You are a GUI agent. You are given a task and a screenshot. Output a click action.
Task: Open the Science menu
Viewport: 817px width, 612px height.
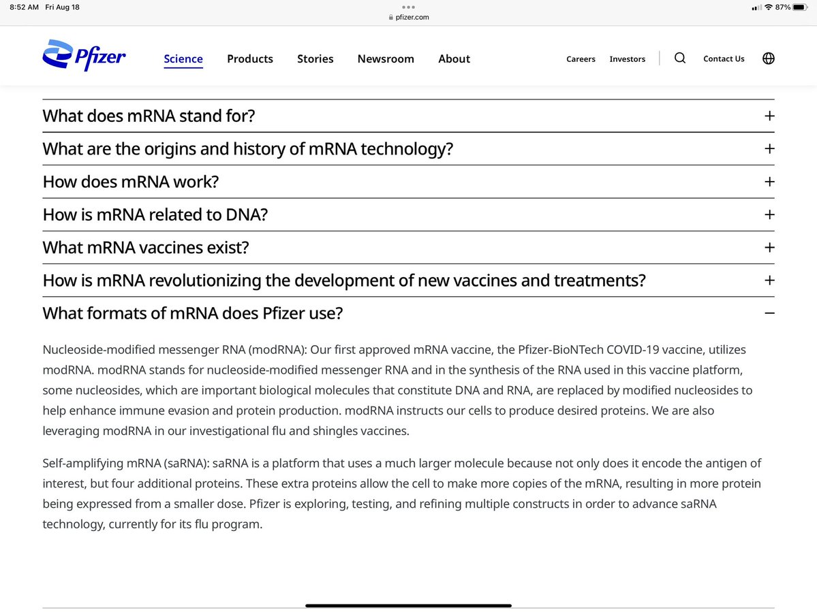point(183,59)
